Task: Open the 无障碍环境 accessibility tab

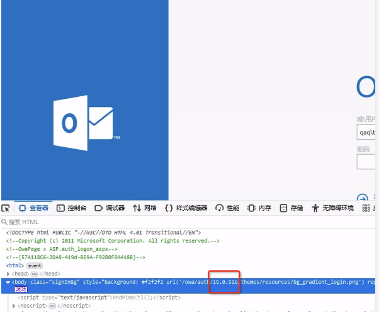Action: coord(332,208)
